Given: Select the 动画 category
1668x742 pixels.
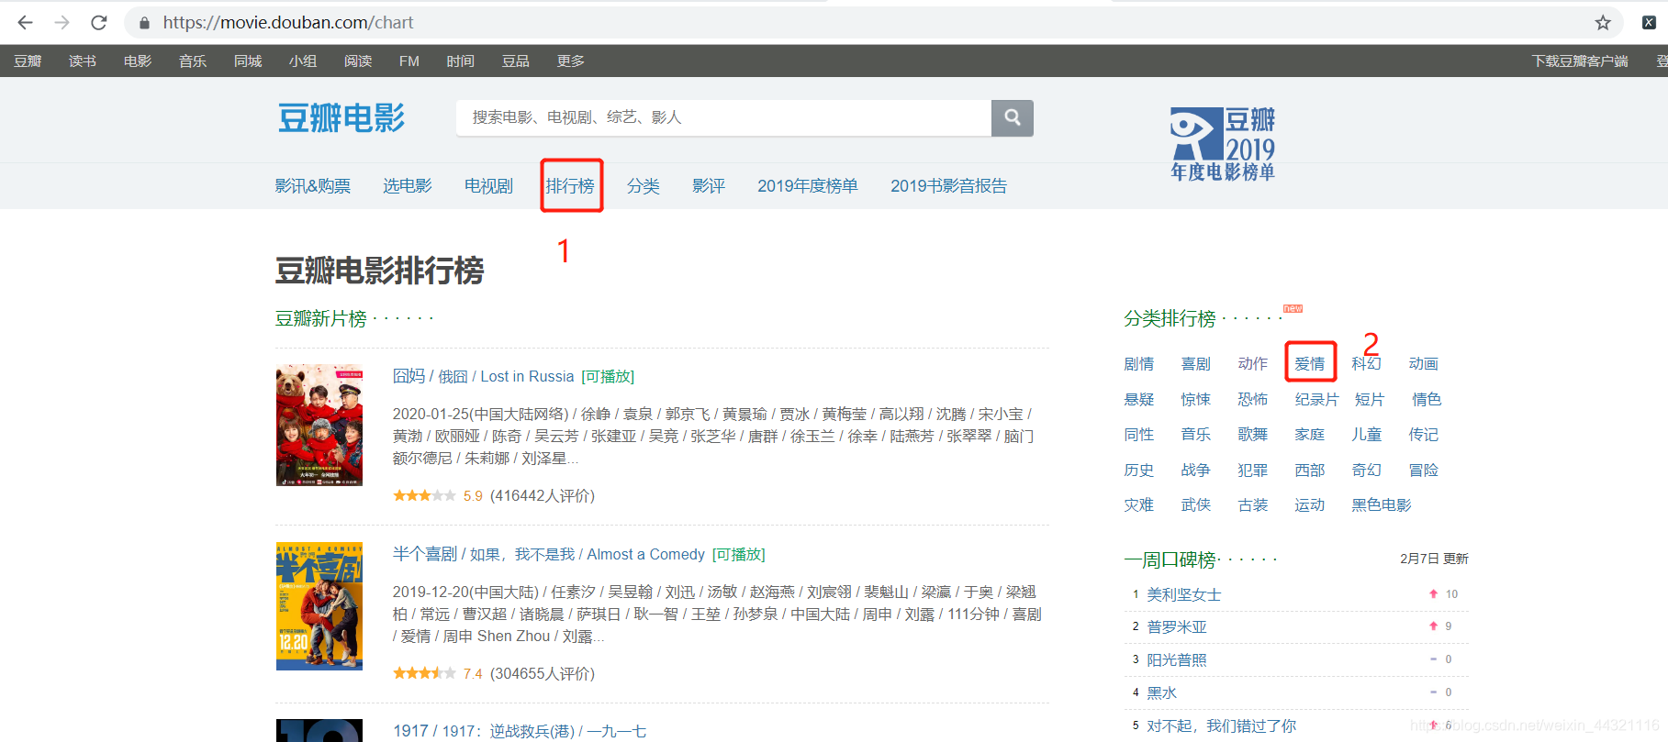Looking at the screenshot, I should tap(1424, 364).
